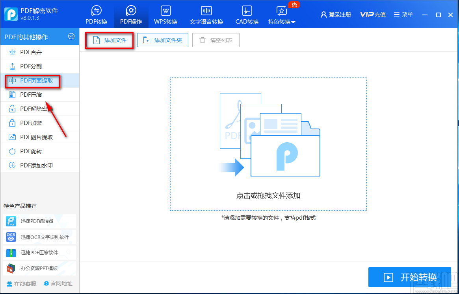Screen dimensions: 459x294
Task: Switch to the PDF转换 tab
Action: [96, 15]
